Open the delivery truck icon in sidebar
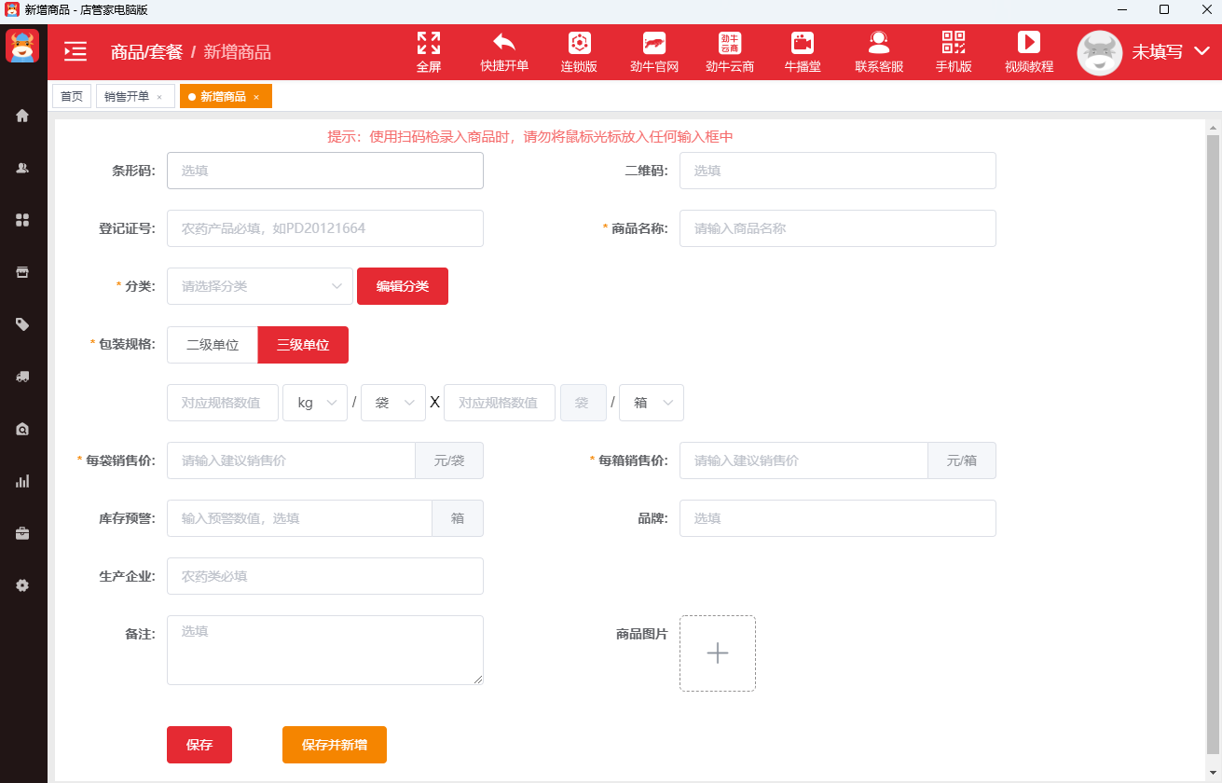Viewport: 1222px width, 783px height. point(22,377)
